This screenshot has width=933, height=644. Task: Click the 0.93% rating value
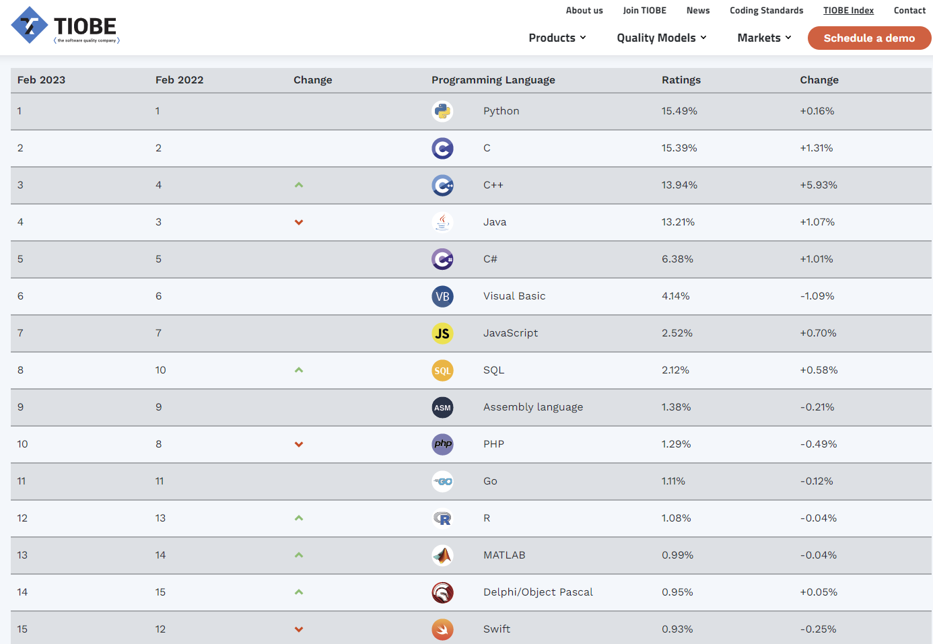(x=677, y=629)
